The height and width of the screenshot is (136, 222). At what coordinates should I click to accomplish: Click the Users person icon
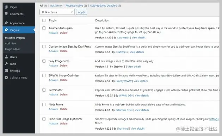click(6, 57)
